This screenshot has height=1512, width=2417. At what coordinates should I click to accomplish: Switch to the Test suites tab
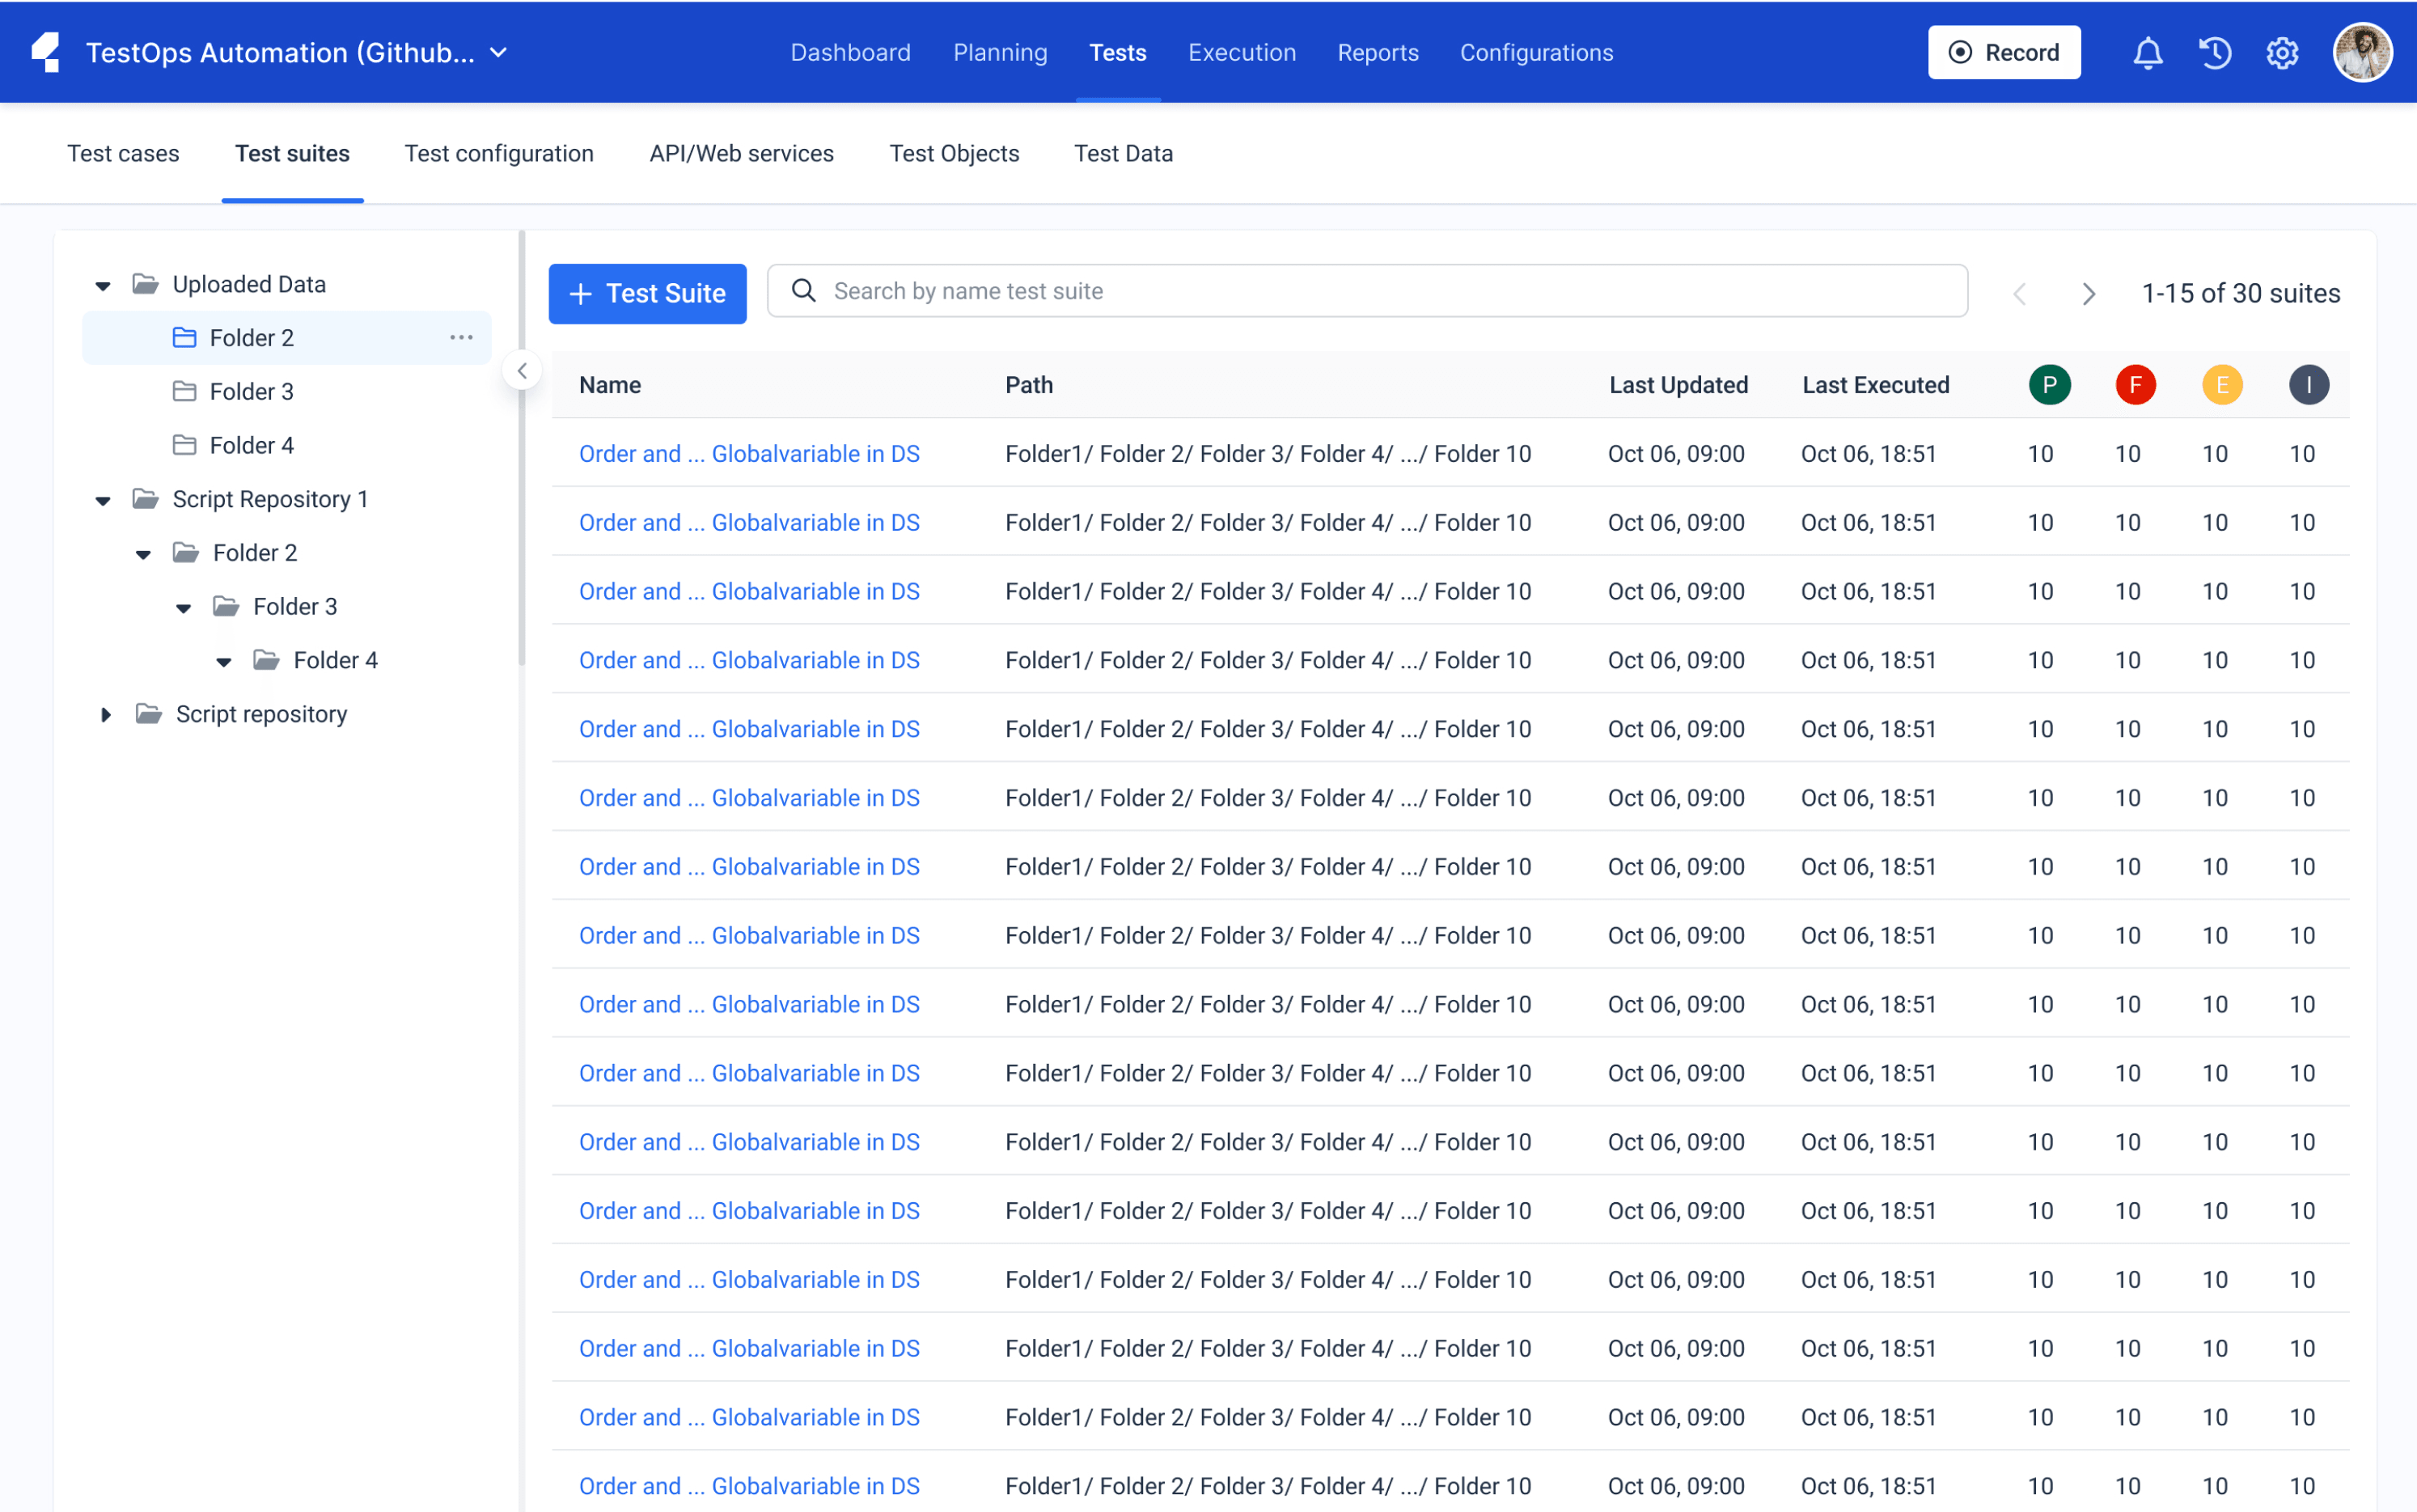tap(292, 153)
